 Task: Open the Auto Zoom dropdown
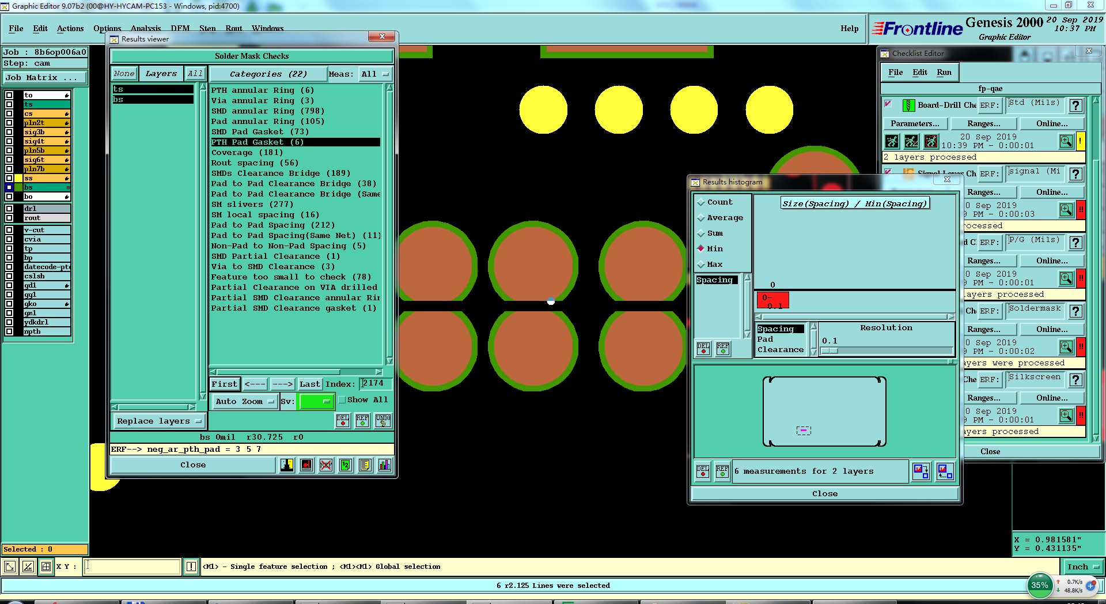click(x=244, y=402)
